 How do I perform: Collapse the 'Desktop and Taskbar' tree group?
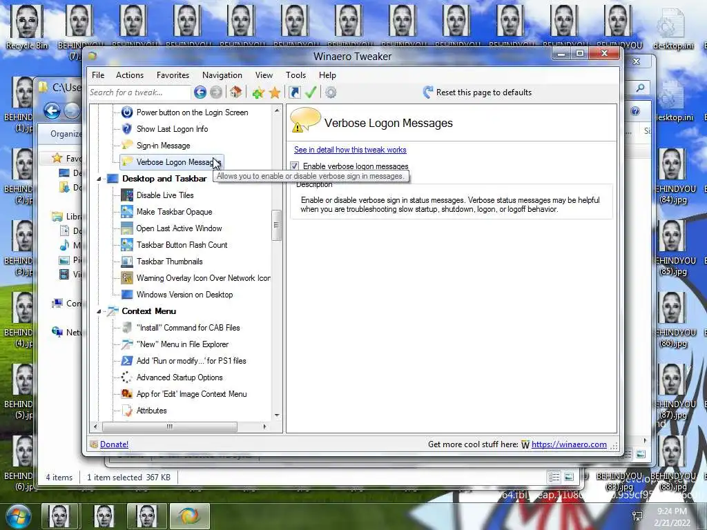tap(99, 179)
